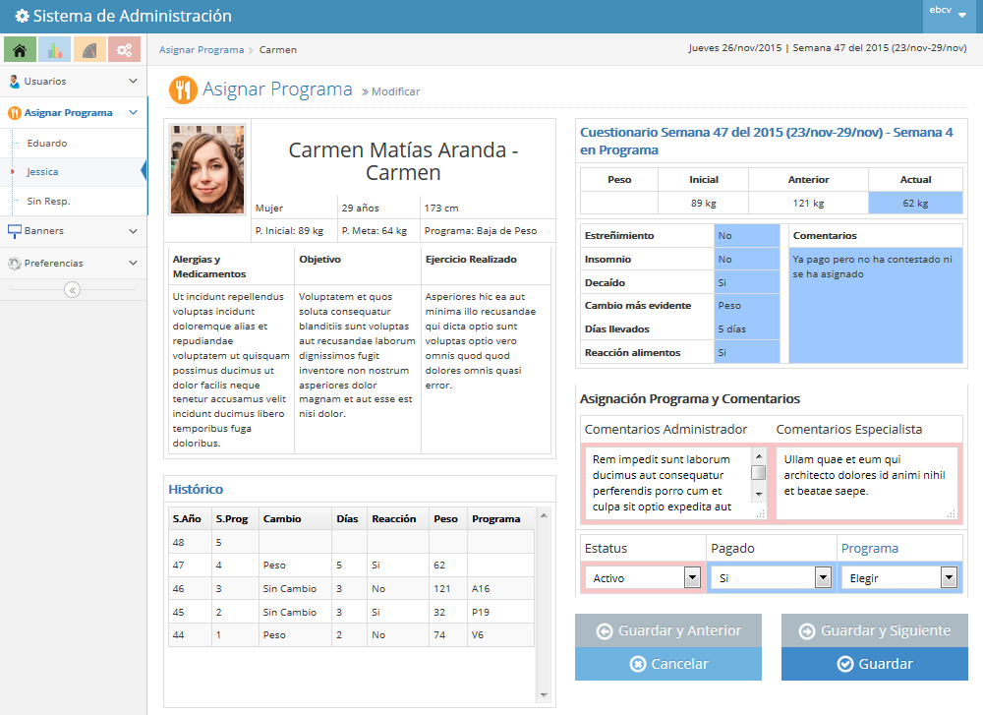Click the gear icon beside Sistema de Administración
The width and height of the screenshot is (983, 715).
pyautogui.click(x=22, y=17)
